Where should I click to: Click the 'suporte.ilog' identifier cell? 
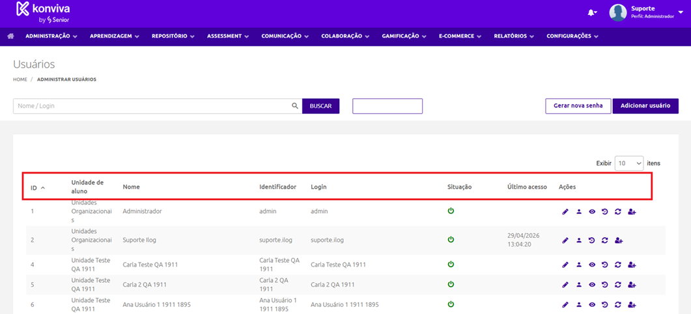pyautogui.click(x=276, y=240)
